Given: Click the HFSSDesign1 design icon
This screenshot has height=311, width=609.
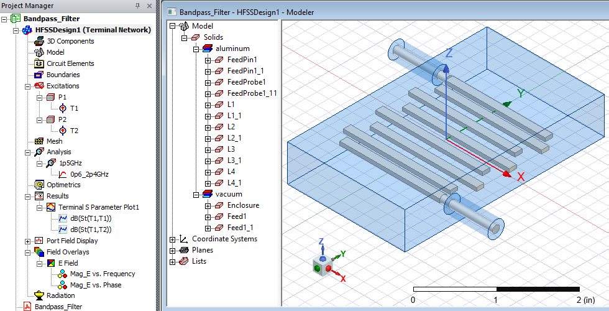Looking at the screenshot, I should [27, 30].
